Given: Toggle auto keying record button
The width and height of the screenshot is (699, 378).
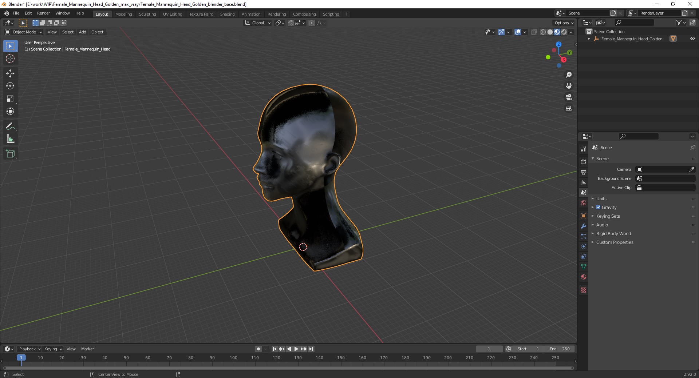Looking at the screenshot, I should pos(258,349).
